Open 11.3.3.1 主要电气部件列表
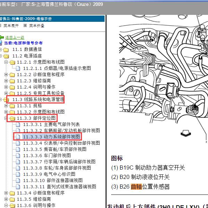This screenshot has width=208, height=208. (51, 124)
